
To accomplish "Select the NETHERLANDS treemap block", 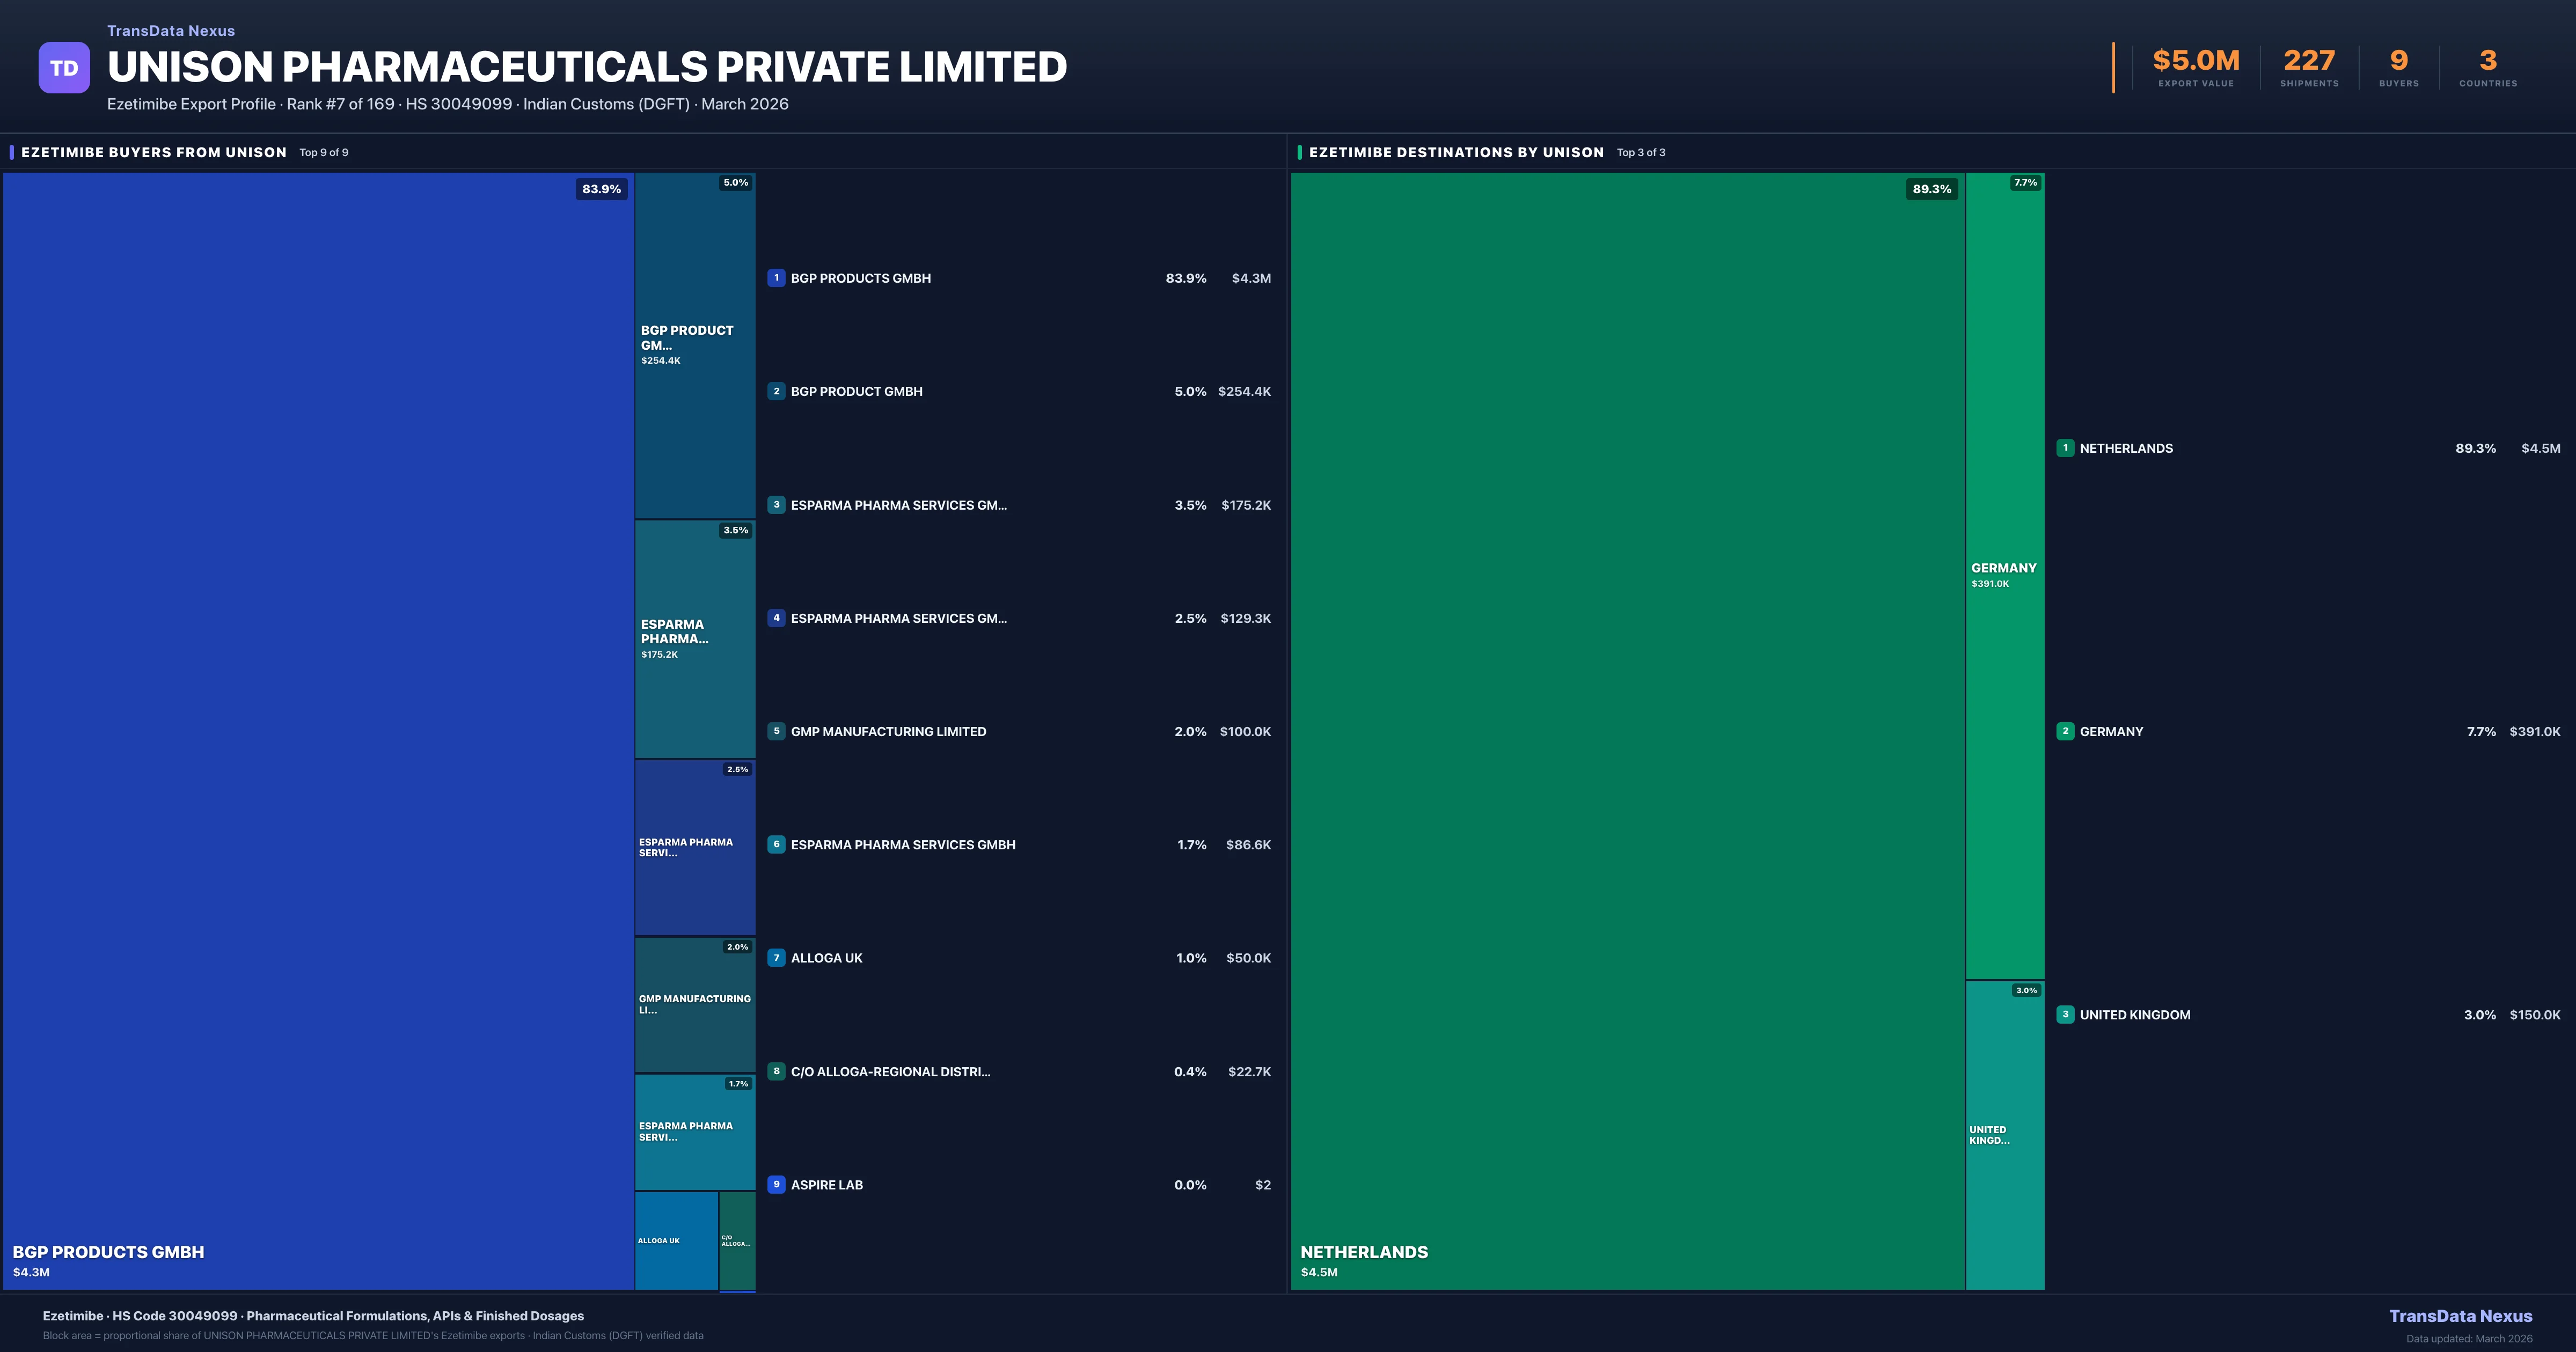I will (1627, 730).
